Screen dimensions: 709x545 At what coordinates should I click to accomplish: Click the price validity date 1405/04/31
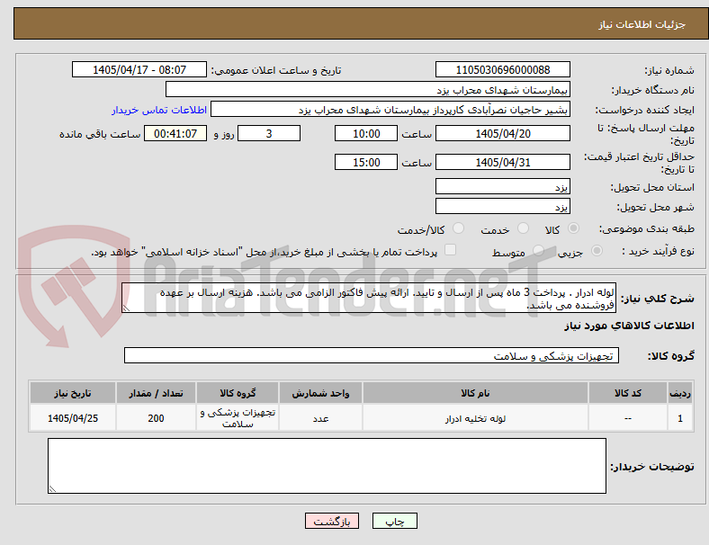pyautogui.click(x=503, y=162)
